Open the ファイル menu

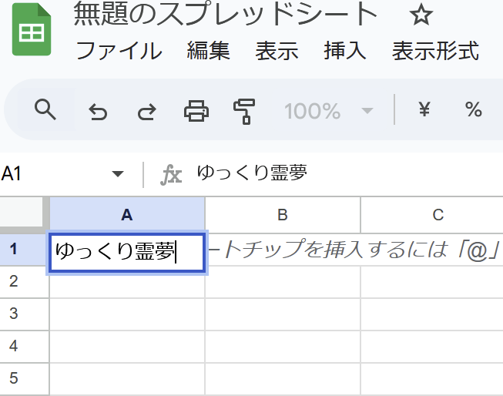(x=119, y=51)
